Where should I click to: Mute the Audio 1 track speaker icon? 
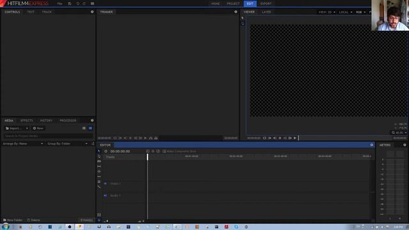(105, 195)
